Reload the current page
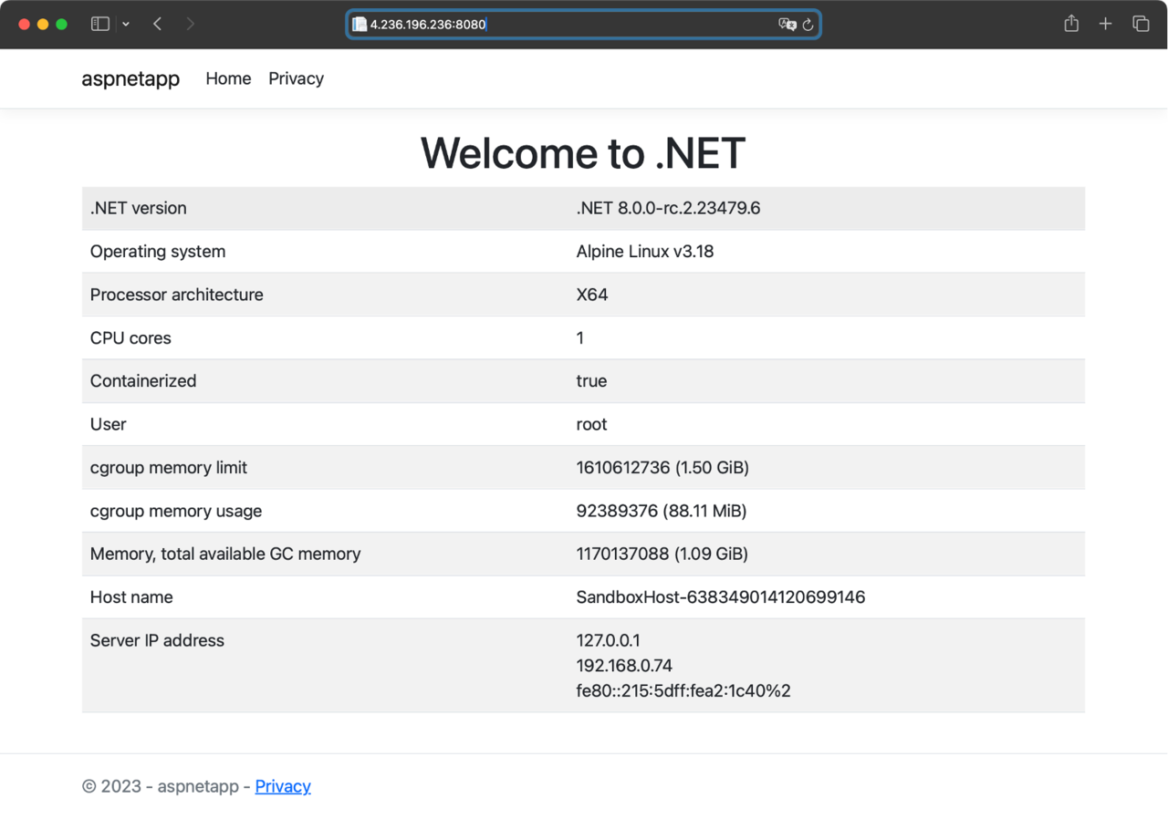Image resolution: width=1168 pixels, height=819 pixels. coord(808,25)
